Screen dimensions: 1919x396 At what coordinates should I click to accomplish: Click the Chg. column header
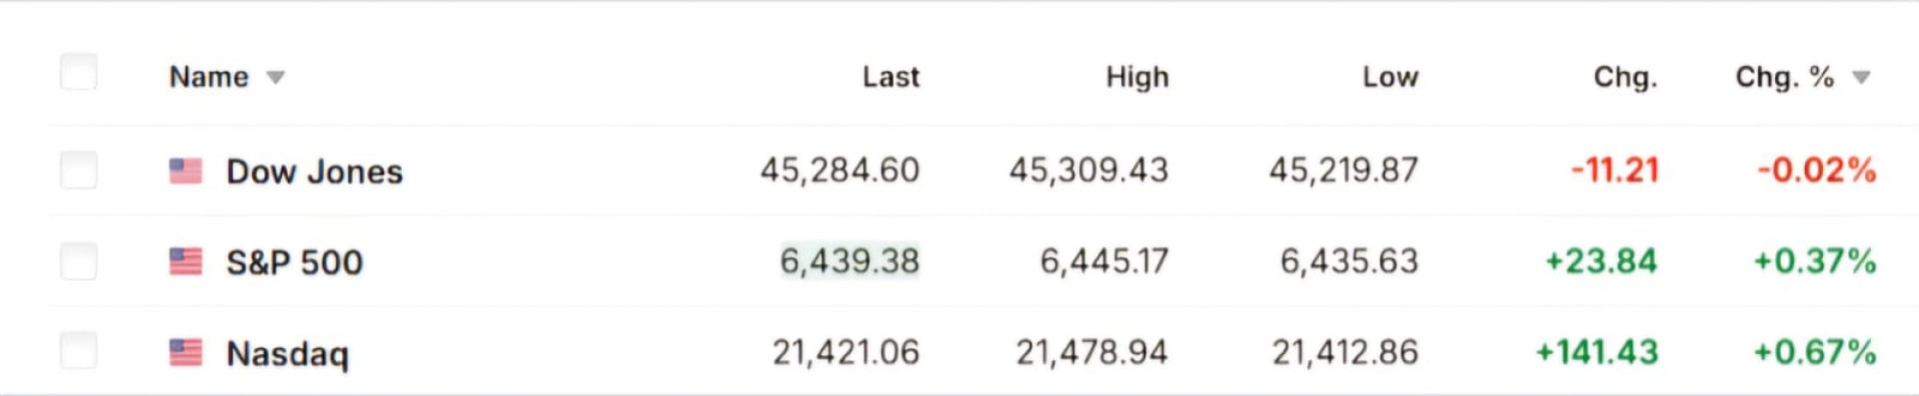pos(1625,77)
